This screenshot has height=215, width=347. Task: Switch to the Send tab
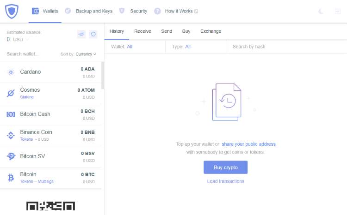point(167,31)
